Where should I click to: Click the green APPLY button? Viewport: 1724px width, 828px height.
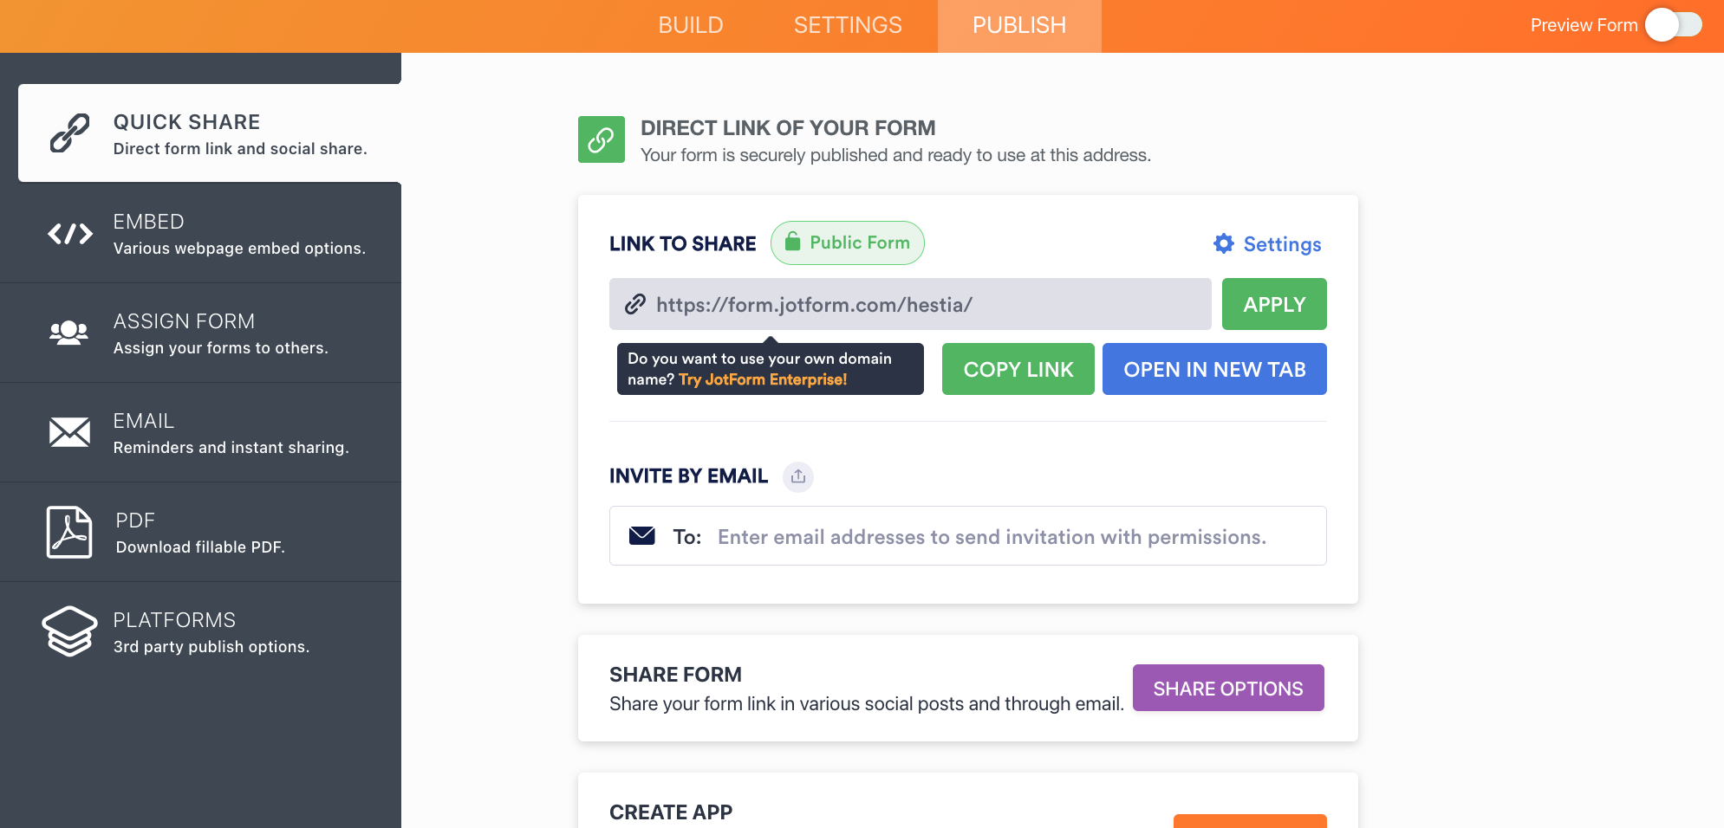click(x=1274, y=305)
